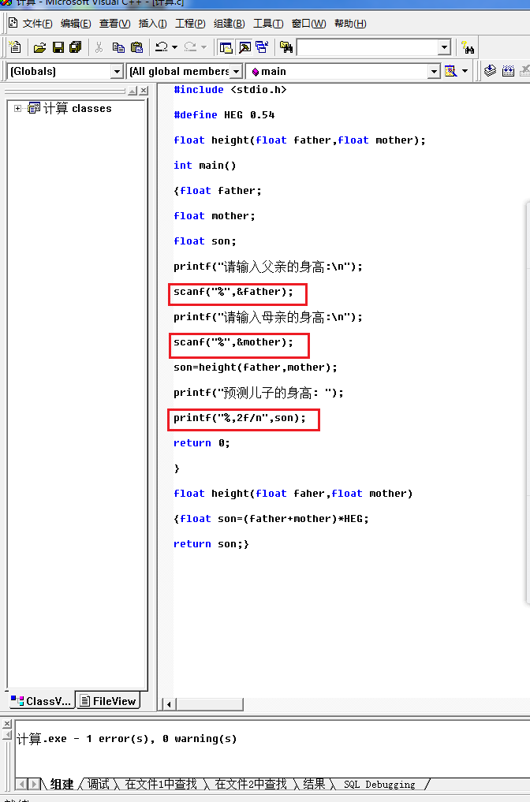530x802 pixels.
Task: Click the #define HEG 0.54 line
Action: tap(224, 114)
